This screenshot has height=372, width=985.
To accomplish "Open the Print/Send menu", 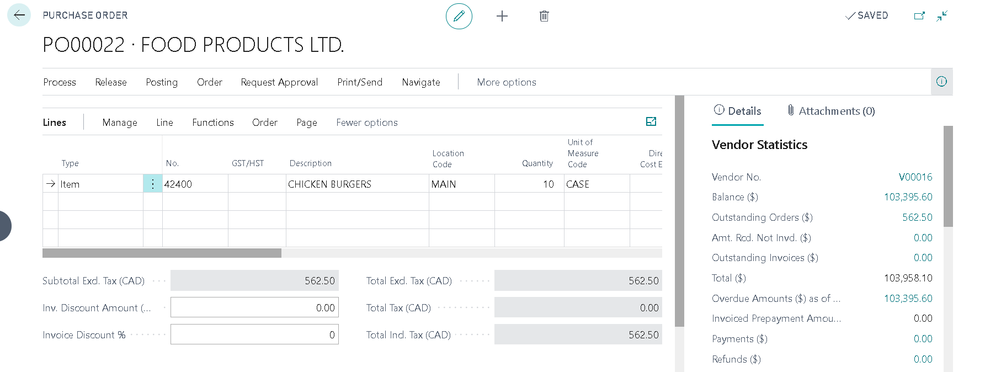I will (360, 82).
